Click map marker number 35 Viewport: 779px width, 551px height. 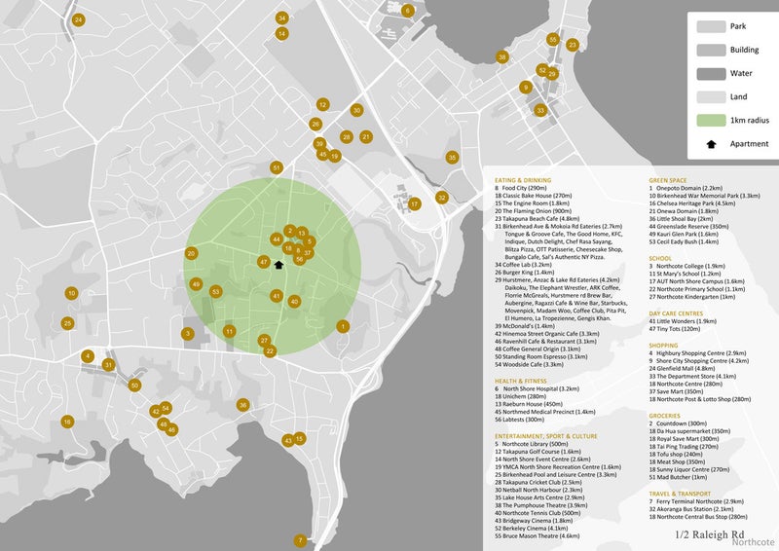(x=452, y=157)
